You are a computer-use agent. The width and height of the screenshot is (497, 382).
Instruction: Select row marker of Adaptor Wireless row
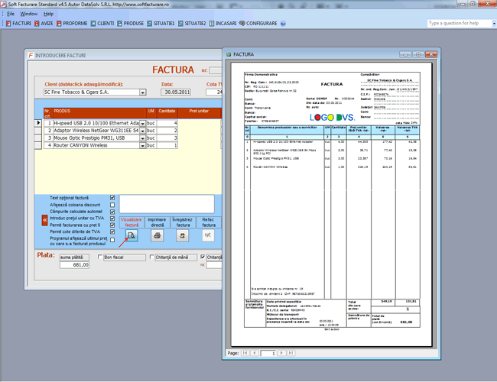click(x=38, y=131)
